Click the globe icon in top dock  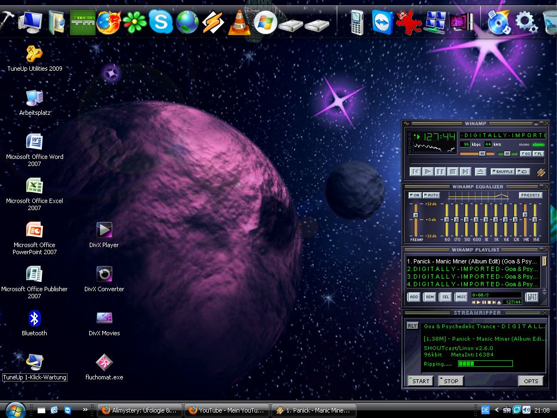coord(187,22)
